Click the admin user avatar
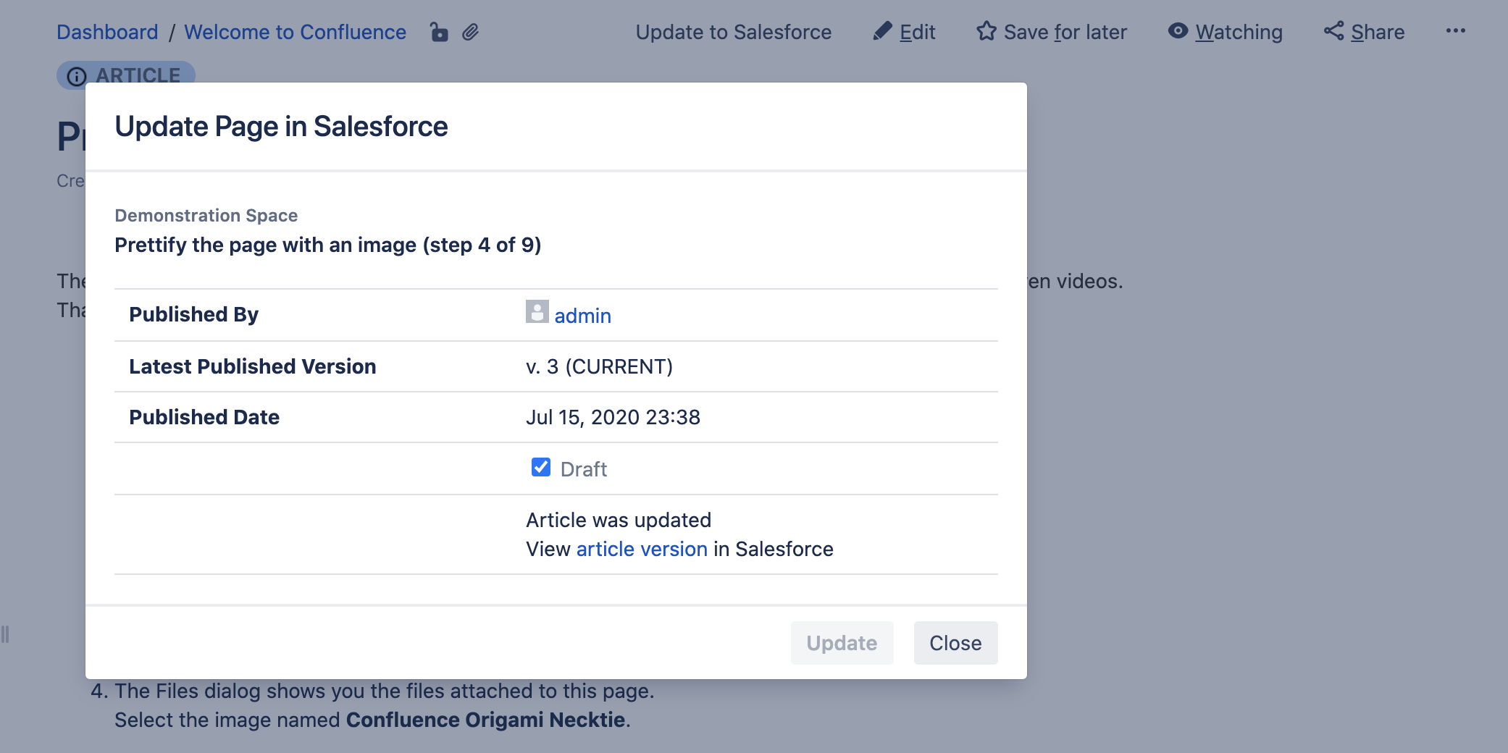Screen dimensions: 1508x753 pos(537,312)
